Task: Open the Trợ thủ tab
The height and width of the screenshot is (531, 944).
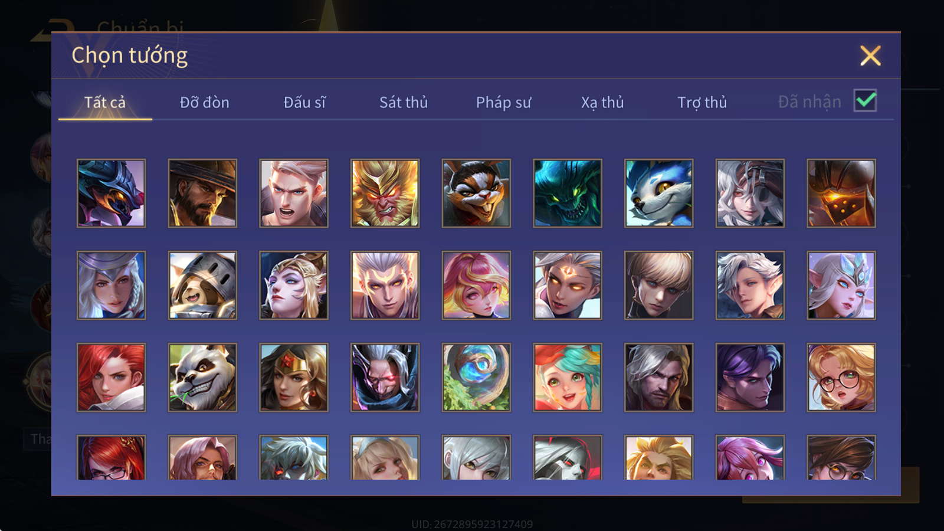Action: (702, 102)
